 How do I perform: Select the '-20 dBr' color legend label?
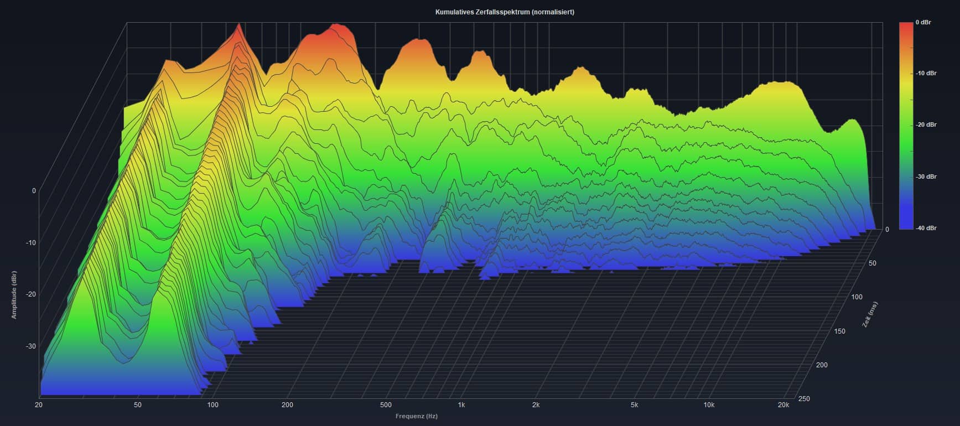coord(925,124)
